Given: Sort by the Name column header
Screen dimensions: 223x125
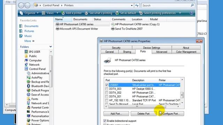Looking at the screenshot, I should [x=63, y=19].
